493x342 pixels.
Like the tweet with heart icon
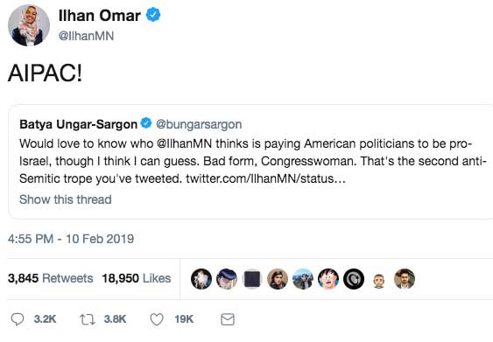(x=157, y=319)
